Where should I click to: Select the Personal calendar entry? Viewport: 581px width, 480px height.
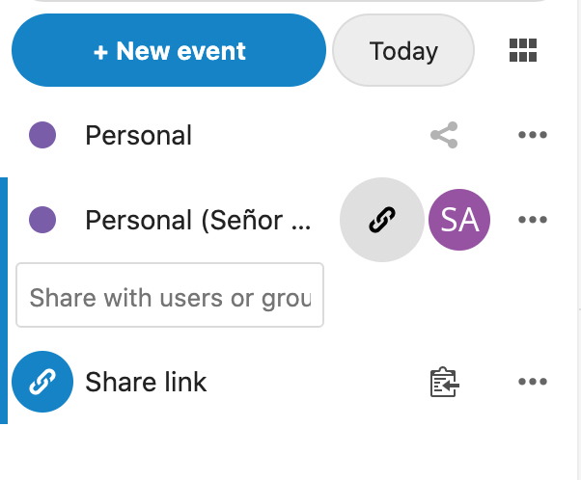click(x=139, y=136)
